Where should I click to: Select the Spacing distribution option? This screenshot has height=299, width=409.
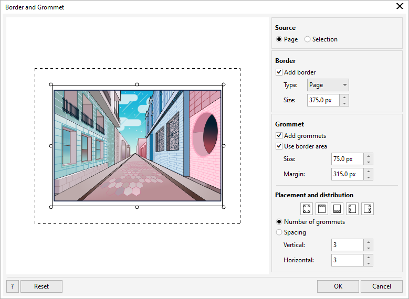pyautogui.click(x=279, y=232)
